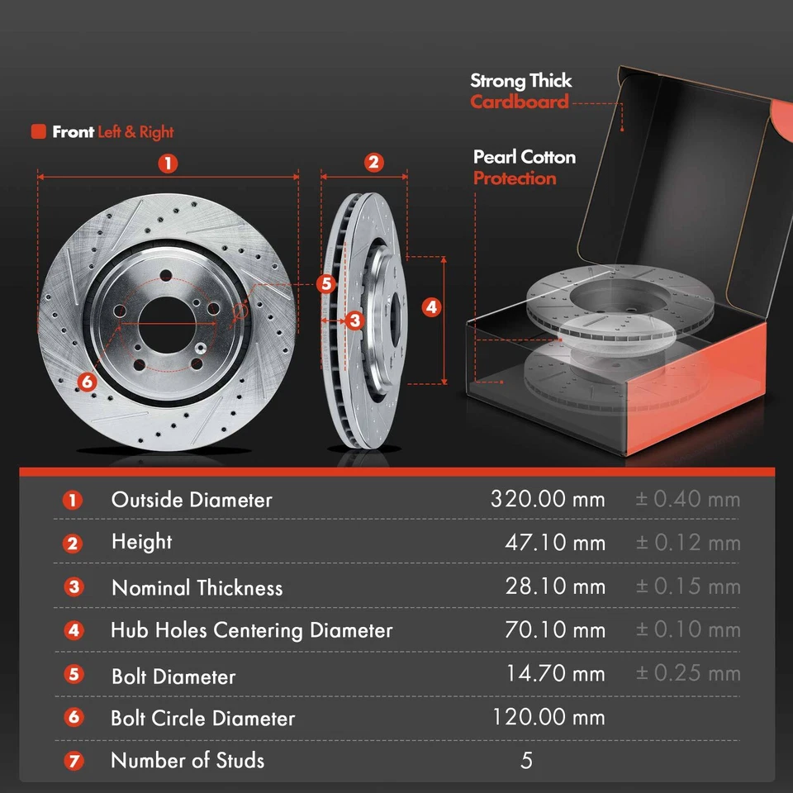
Task: Click the '47.10 mm' value
Action: 555,543
